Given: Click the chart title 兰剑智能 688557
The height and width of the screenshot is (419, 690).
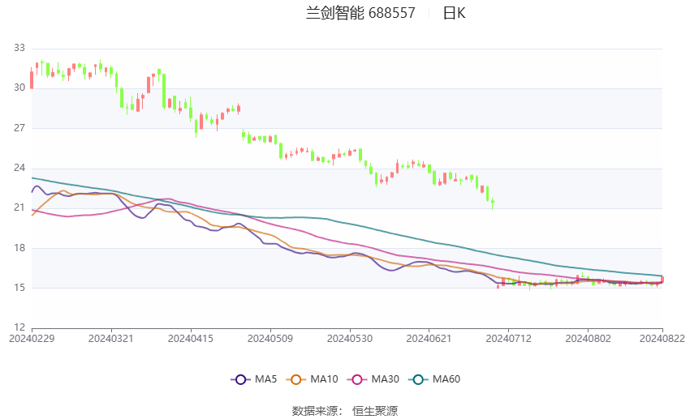Looking at the screenshot, I should (x=360, y=13).
